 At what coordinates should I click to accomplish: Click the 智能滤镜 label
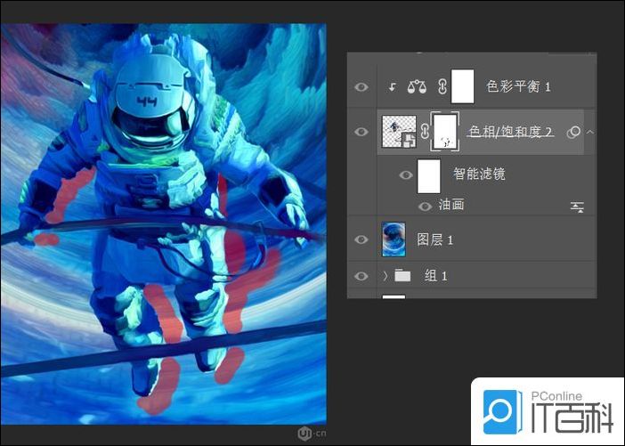479,174
